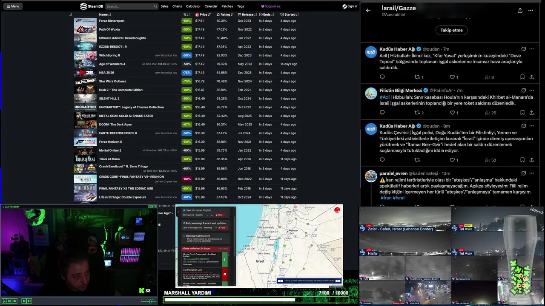Screen dimensions: 545x306
Task: Click play in the webcam player controls
Action: (4, 301)
